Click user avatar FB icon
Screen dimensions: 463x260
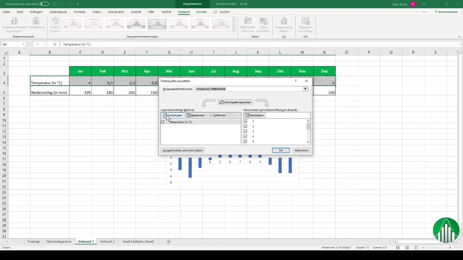click(413, 4)
